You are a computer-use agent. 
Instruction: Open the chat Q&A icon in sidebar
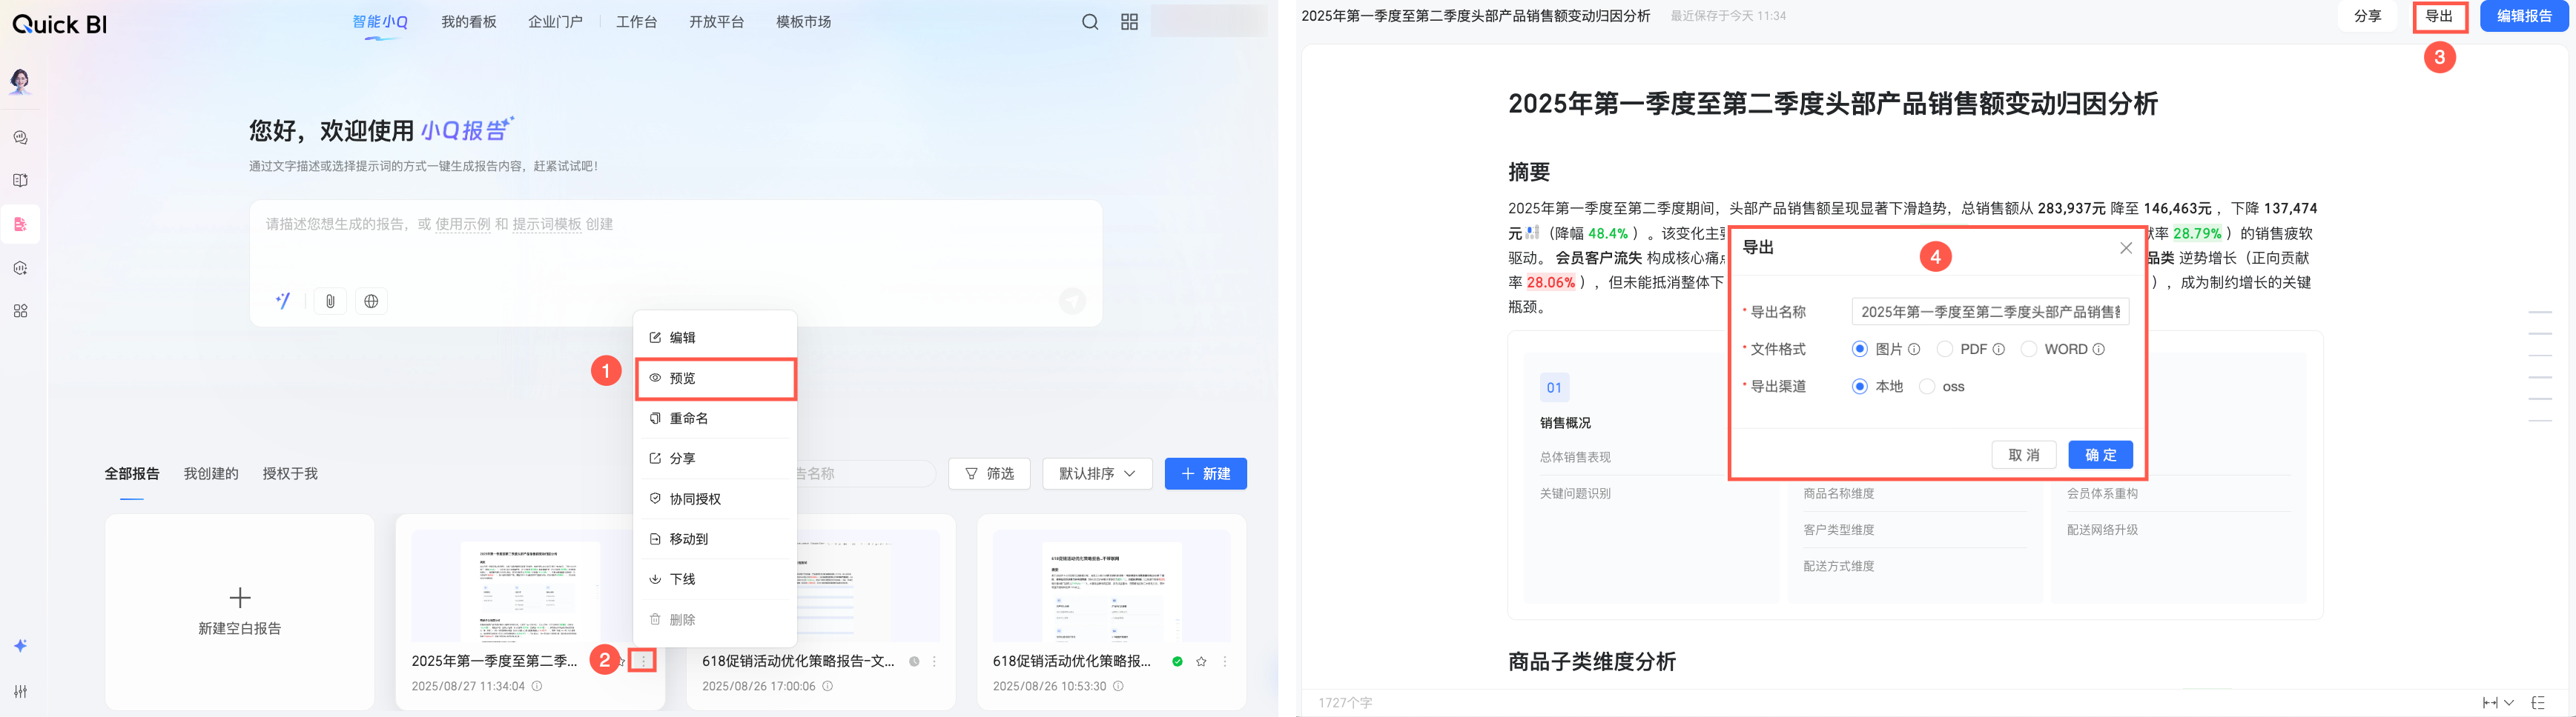point(20,138)
